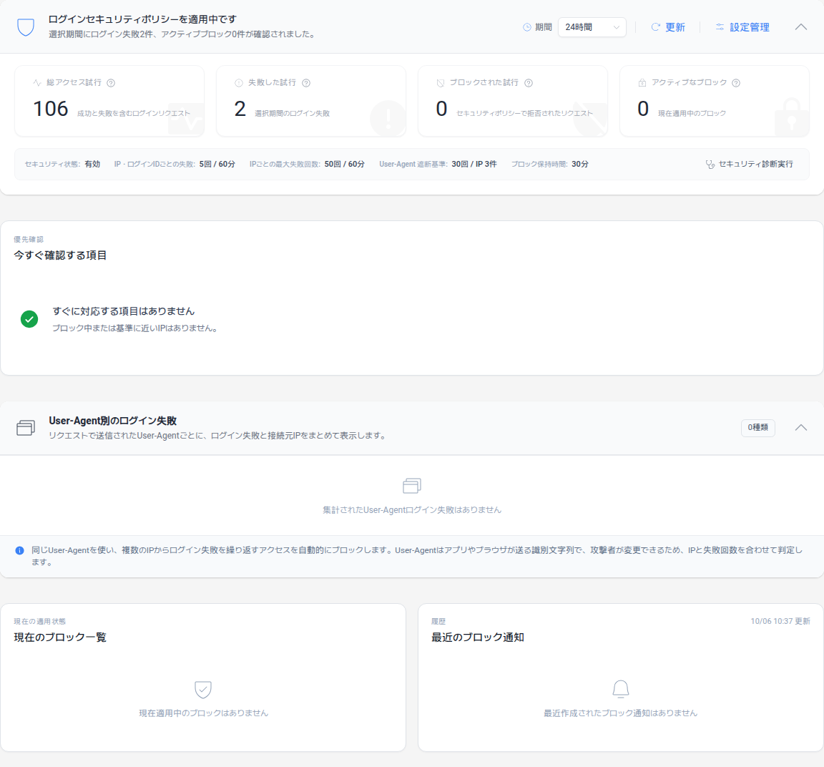Collapse the User-Agent別のログイン失敗 section
824x767 pixels.
[800, 427]
